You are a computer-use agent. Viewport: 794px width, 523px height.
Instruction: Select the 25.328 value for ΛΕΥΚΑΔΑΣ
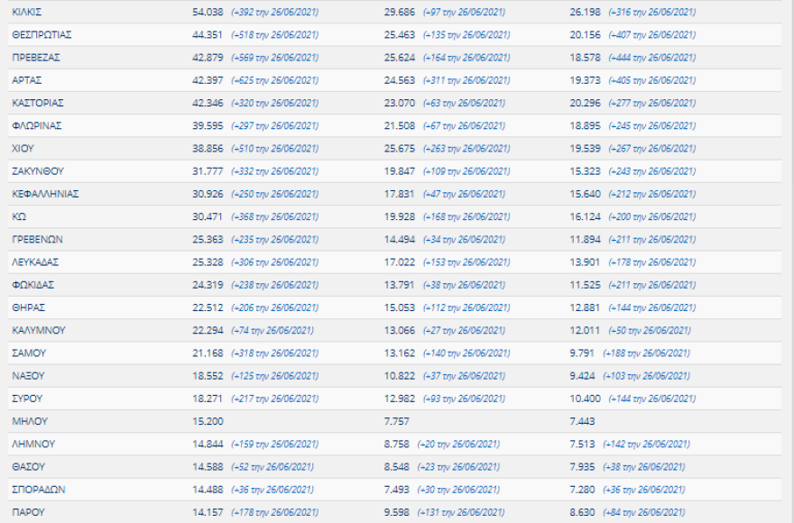pos(208,262)
